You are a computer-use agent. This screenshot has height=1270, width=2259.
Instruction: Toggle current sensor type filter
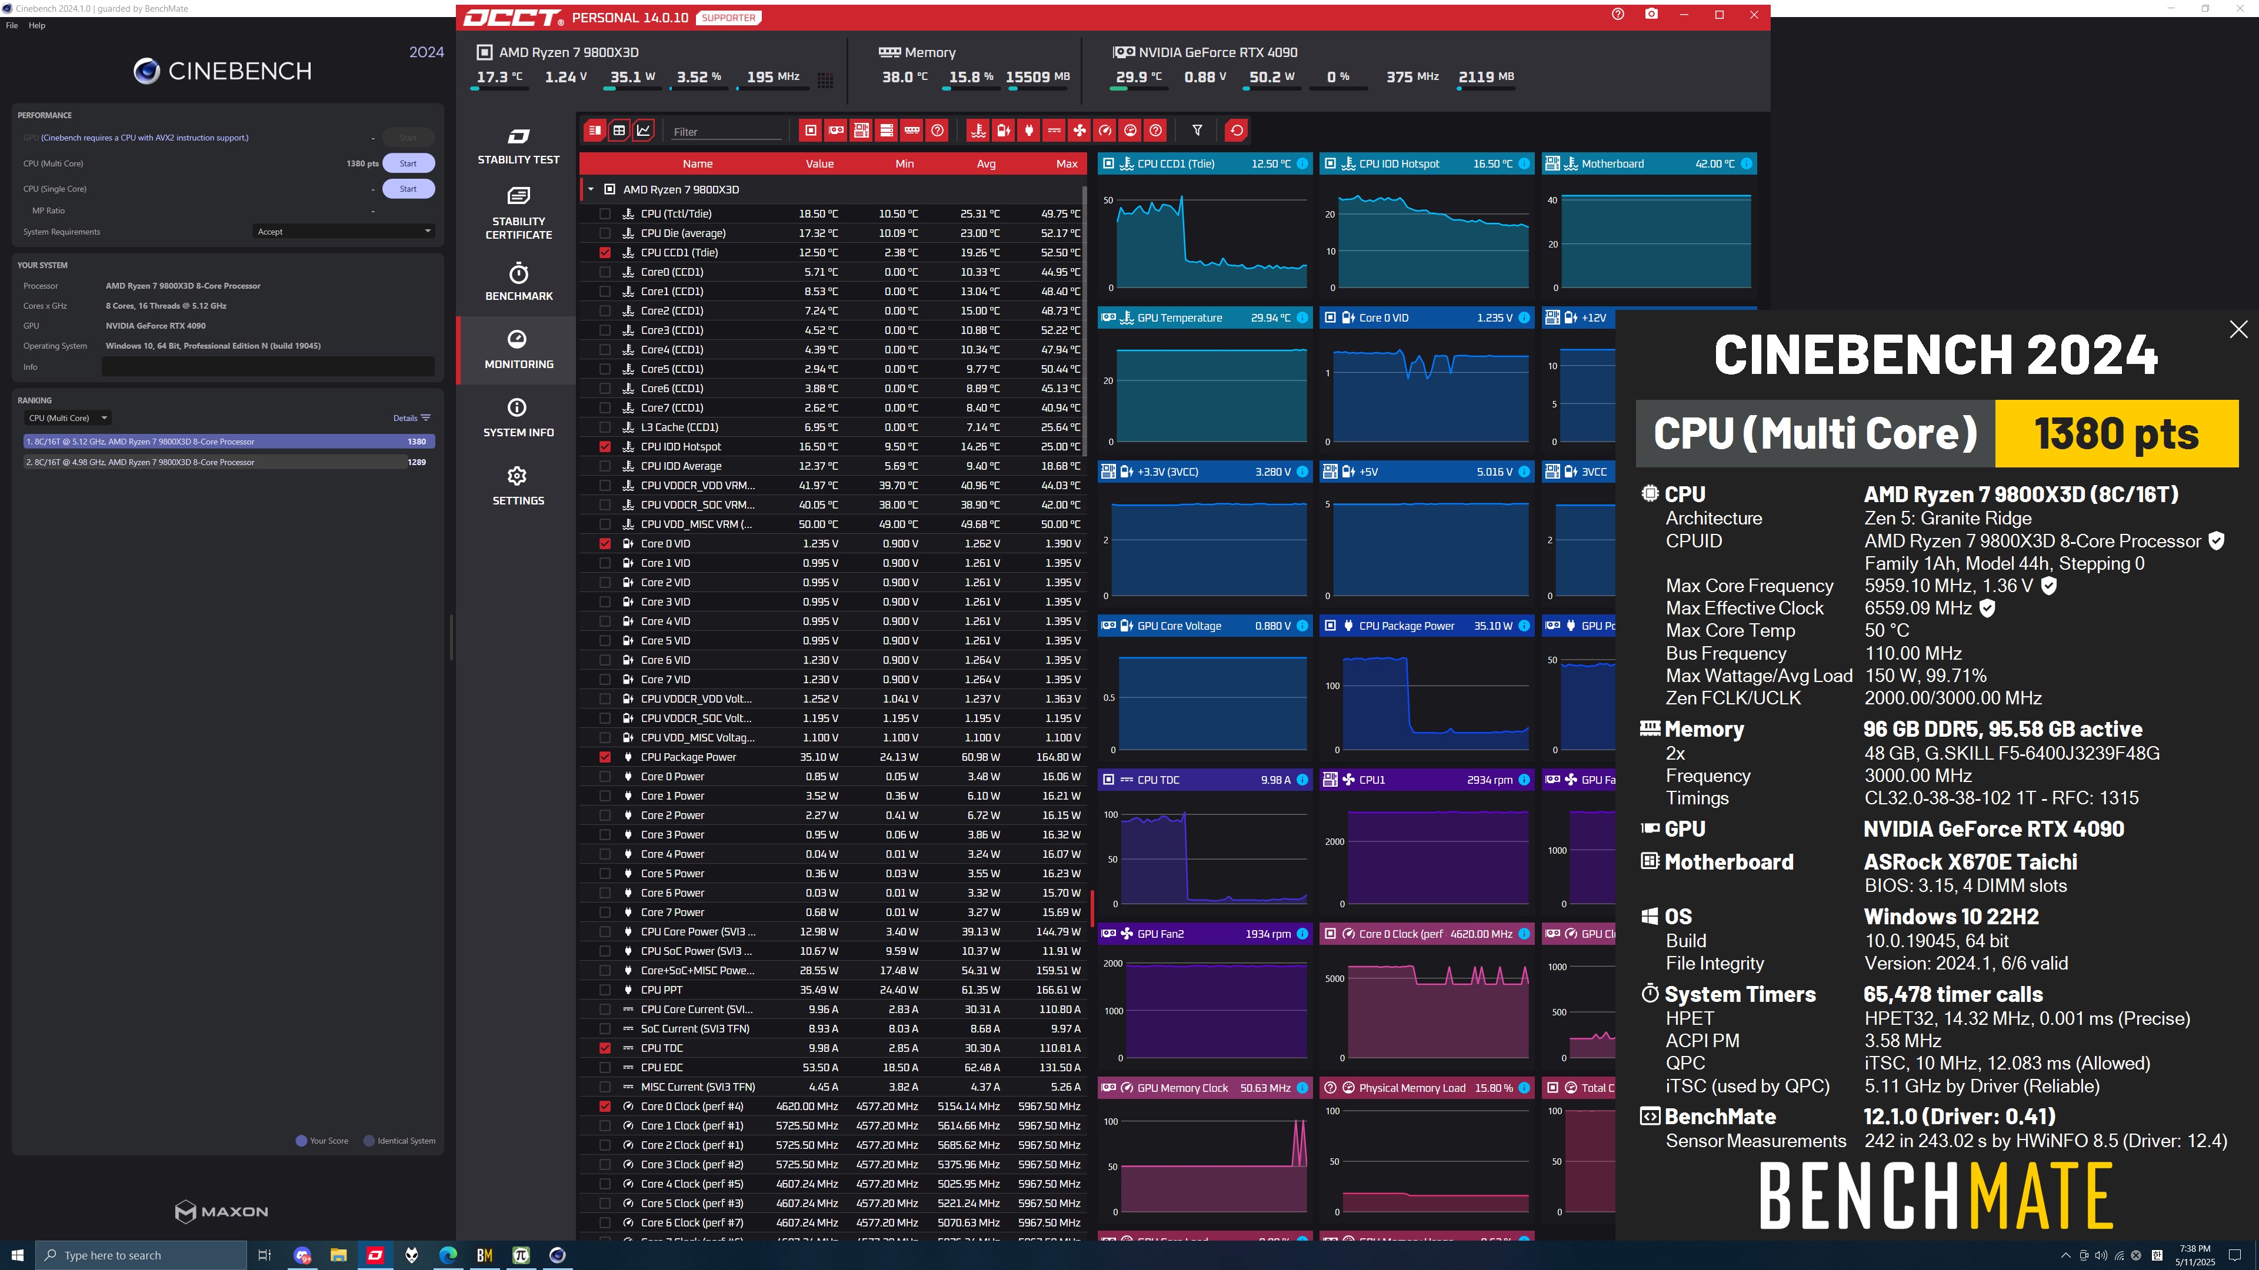[x=1054, y=131]
